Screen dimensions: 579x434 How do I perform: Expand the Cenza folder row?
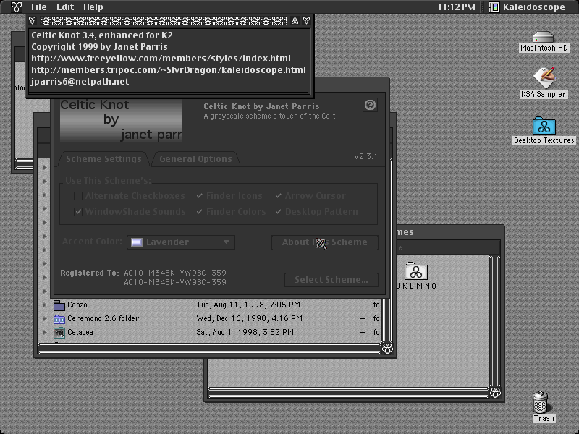pyautogui.click(x=45, y=305)
